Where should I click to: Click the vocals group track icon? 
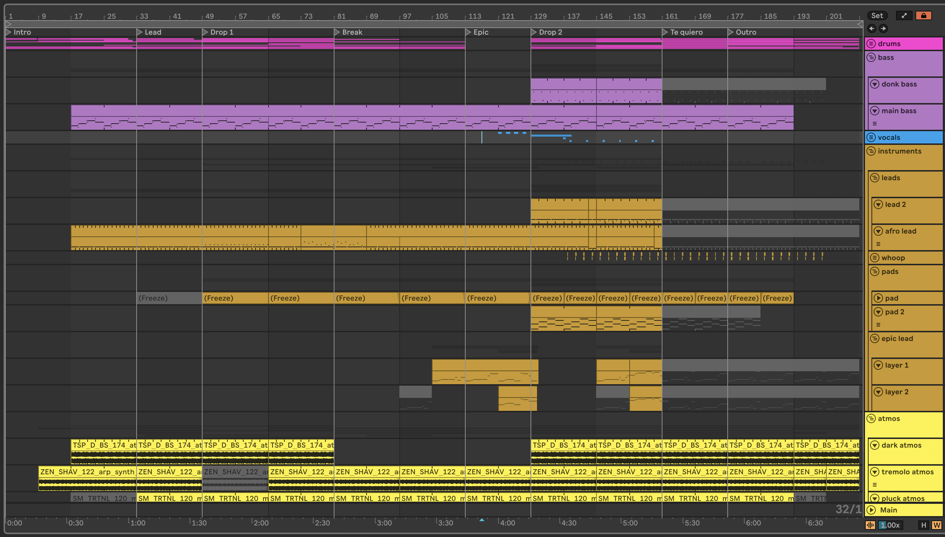tap(871, 137)
